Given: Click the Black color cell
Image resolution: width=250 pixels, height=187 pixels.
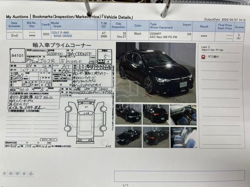Looking at the screenshot, I should point(138,34).
